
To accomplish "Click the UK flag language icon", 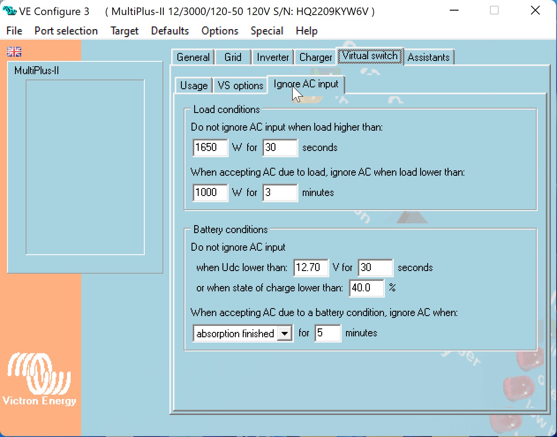I will click(14, 52).
